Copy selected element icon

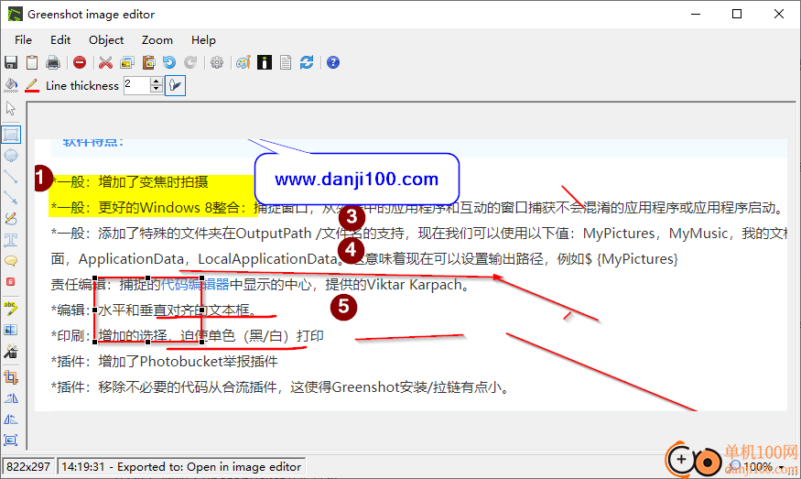127,62
